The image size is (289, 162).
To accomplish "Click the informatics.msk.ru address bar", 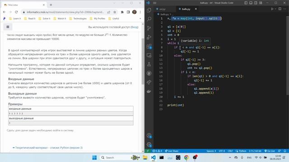I will pyautogui.click(x=65, y=12).
